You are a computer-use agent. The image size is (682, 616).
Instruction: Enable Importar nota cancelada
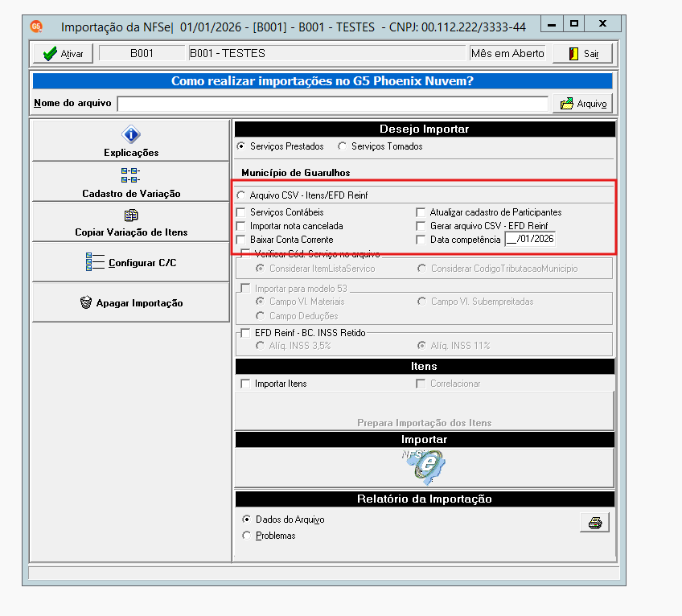[x=240, y=226]
